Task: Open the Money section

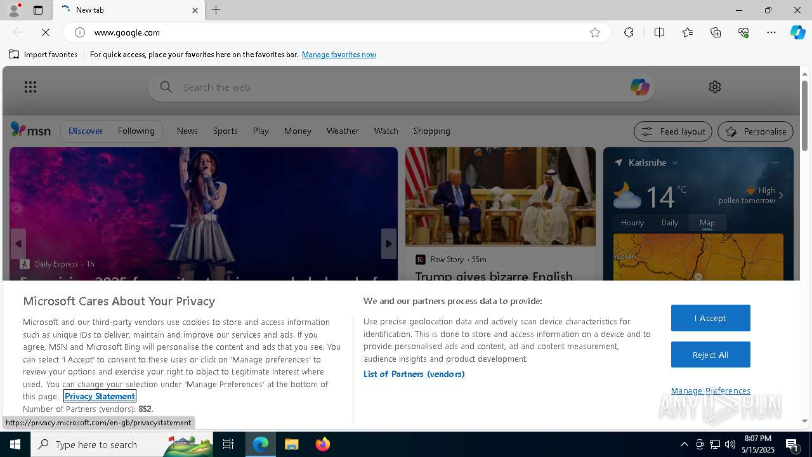Action: [x=298, y=131]
